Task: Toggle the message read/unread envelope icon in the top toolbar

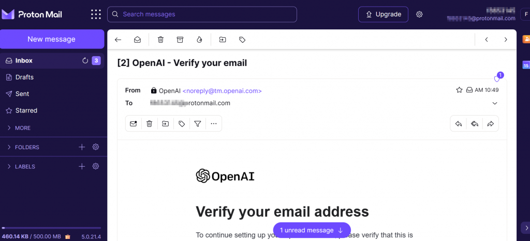Action: [x=137, y=40]
